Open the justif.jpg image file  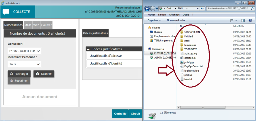pos(189,62)
